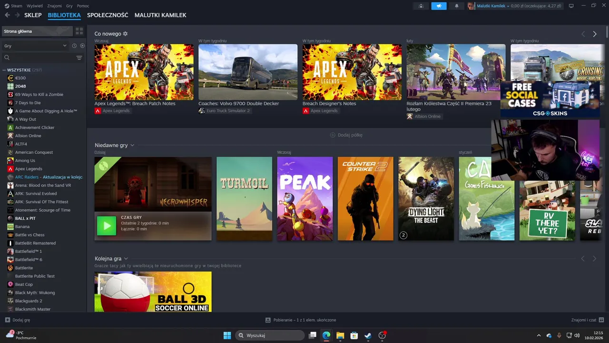
Task: Open Microsoft Edge from the taskbar
Action: click(x=326, y=335)
